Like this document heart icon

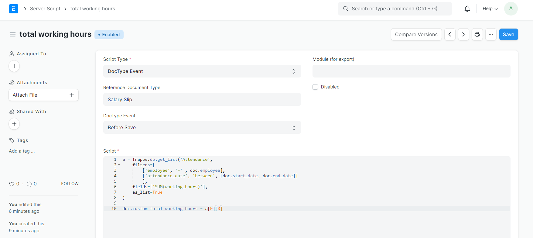[x=12, y=184]
